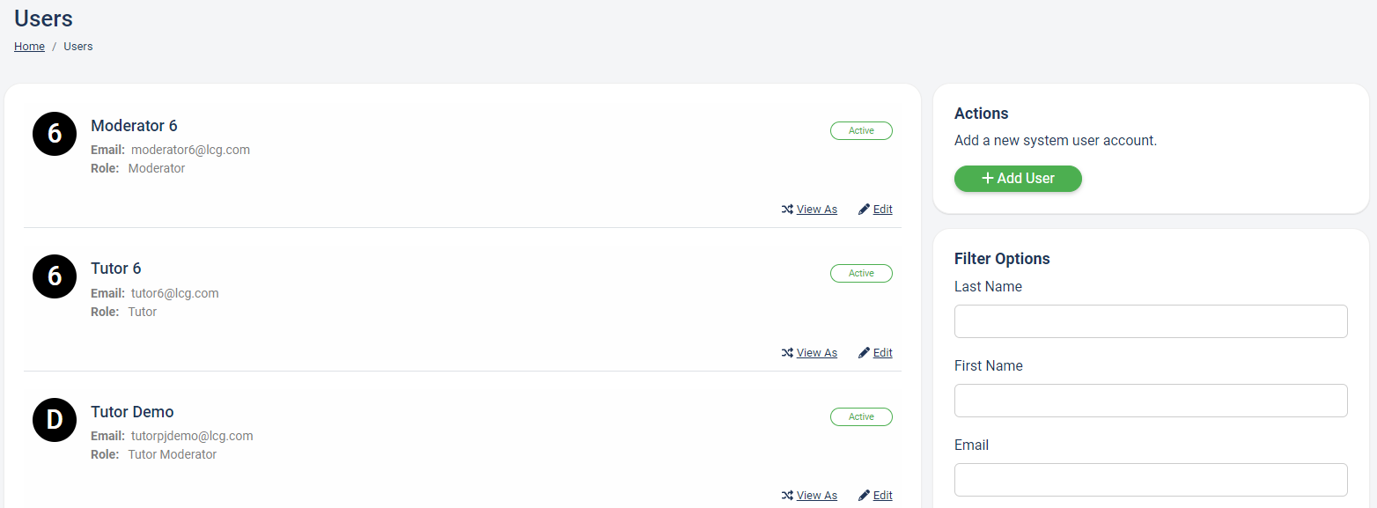Click shuffle icon beside Tutor Demo View As
The height and width of the screenshot is (508, 1377).
[x=787, y=496]
